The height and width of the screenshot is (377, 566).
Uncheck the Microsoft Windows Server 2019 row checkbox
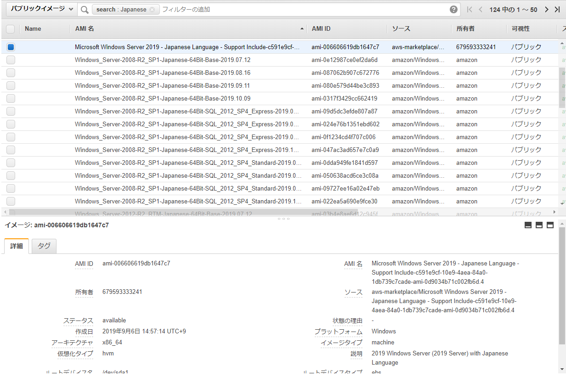(11, 47)
